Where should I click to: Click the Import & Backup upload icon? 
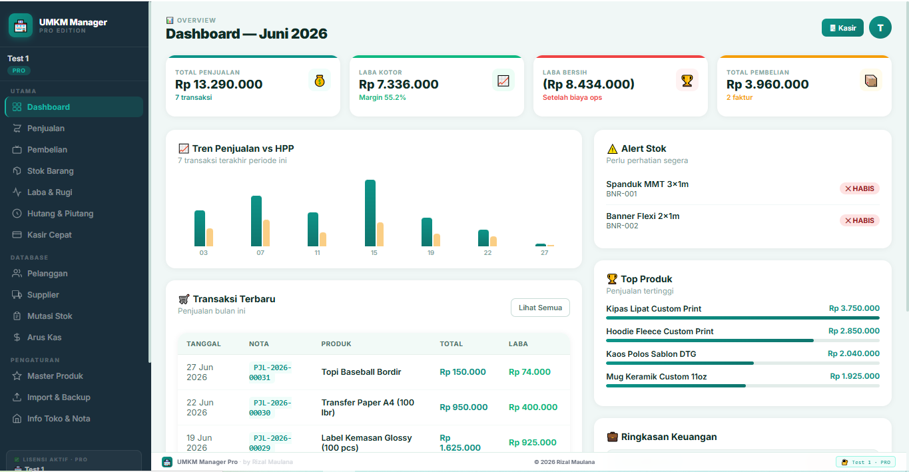point(17,397)
